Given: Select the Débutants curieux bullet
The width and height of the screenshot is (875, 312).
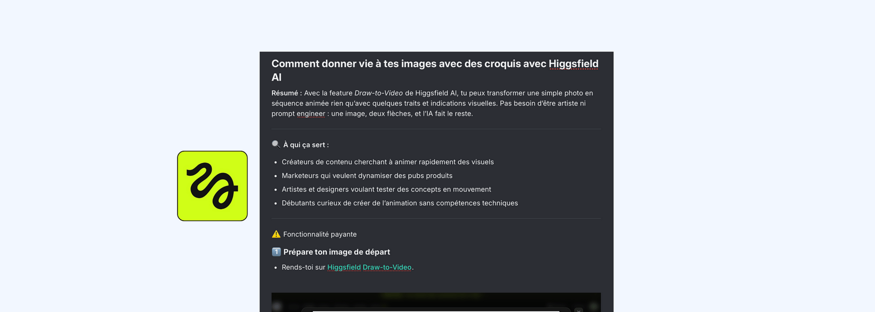Looking at the screenshot, I should point(400,203).
